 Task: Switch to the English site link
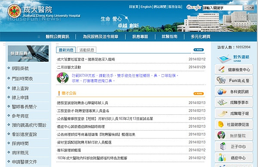pyautogui.click(x=146, y=7)
